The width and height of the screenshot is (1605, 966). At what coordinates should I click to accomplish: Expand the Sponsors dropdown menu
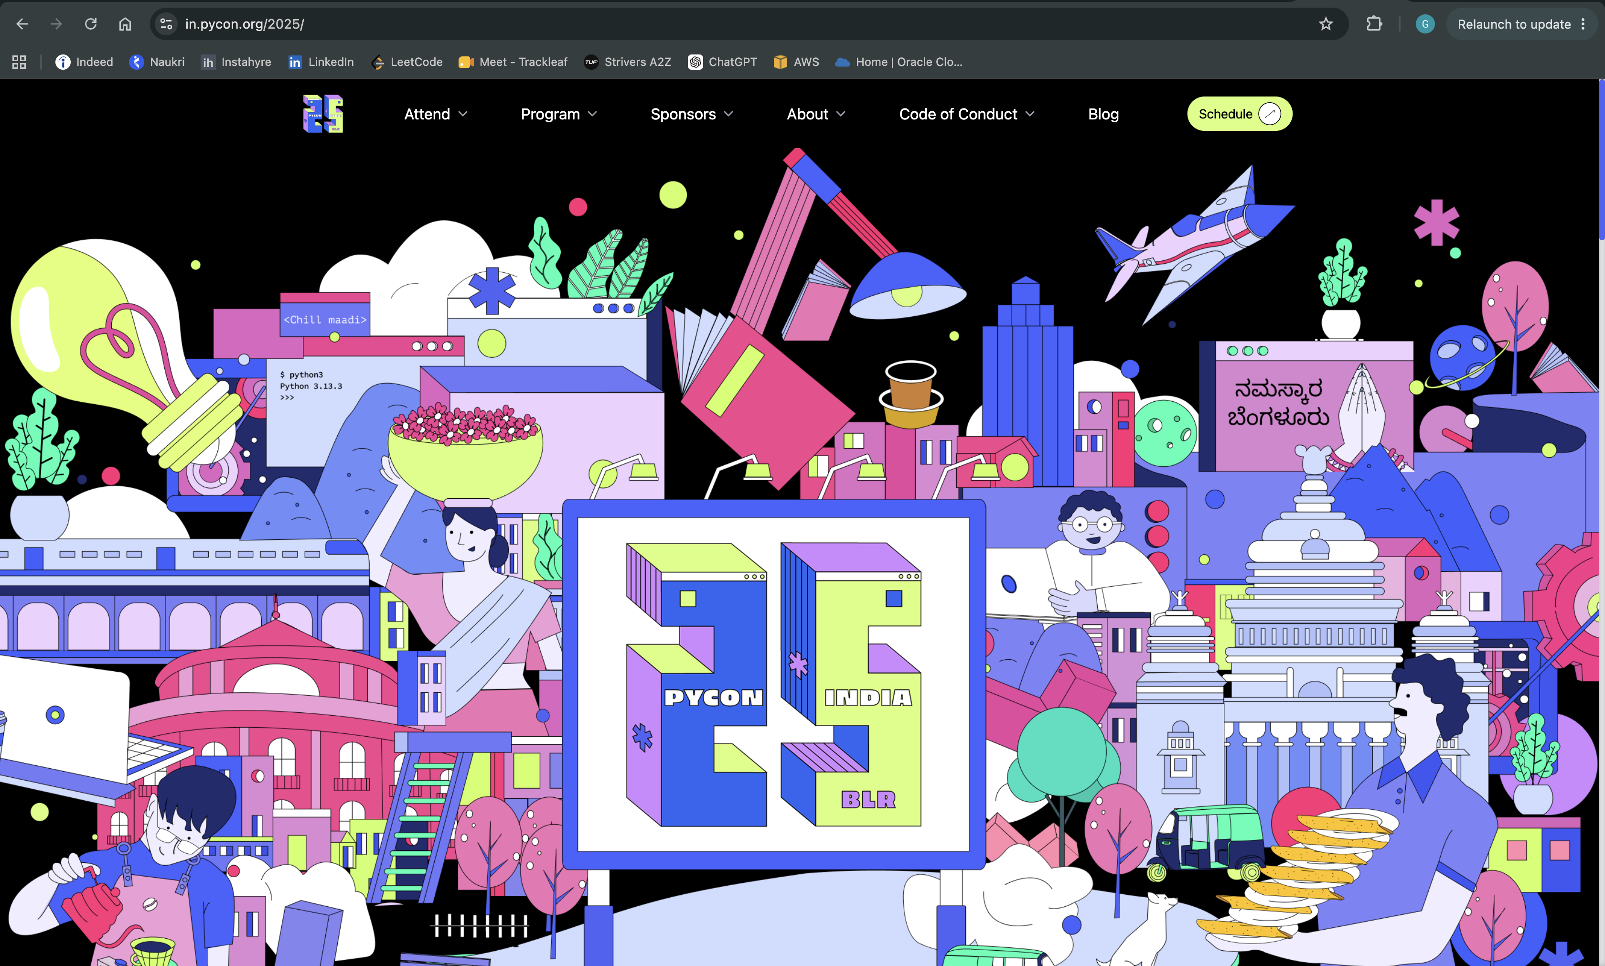pyautogui.click(x=692, y=114)
